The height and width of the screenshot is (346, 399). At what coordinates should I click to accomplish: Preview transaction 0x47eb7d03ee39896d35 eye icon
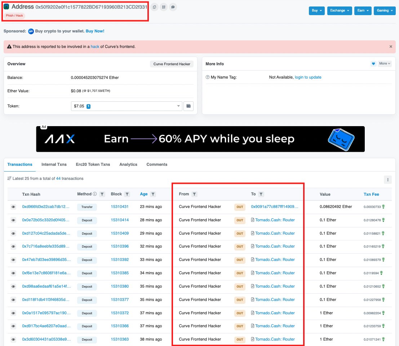pyautogui.click(x=13, y=260)
